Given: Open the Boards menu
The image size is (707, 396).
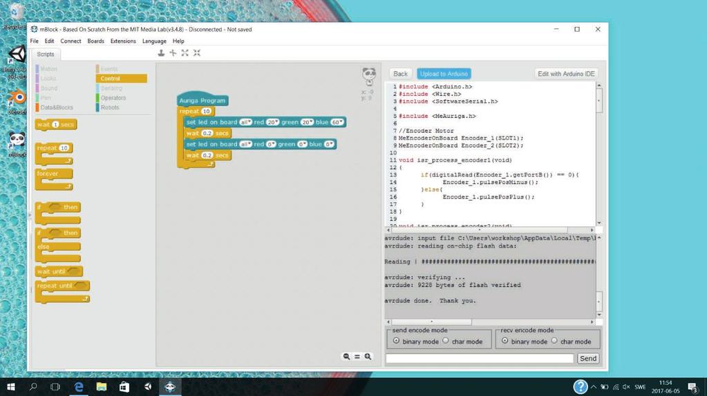Looking at the screenshot, I should [95, 41].
